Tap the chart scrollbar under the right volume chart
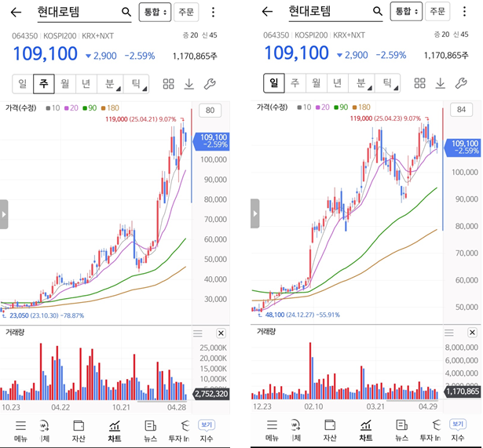483x448 pixels. [412, 401]
